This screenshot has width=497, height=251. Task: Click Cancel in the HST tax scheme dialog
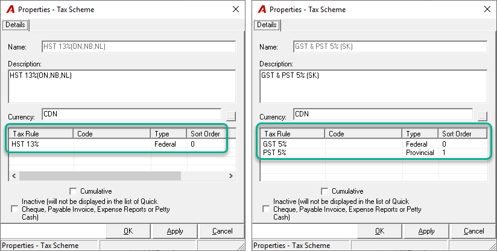[x=222, y=231]
